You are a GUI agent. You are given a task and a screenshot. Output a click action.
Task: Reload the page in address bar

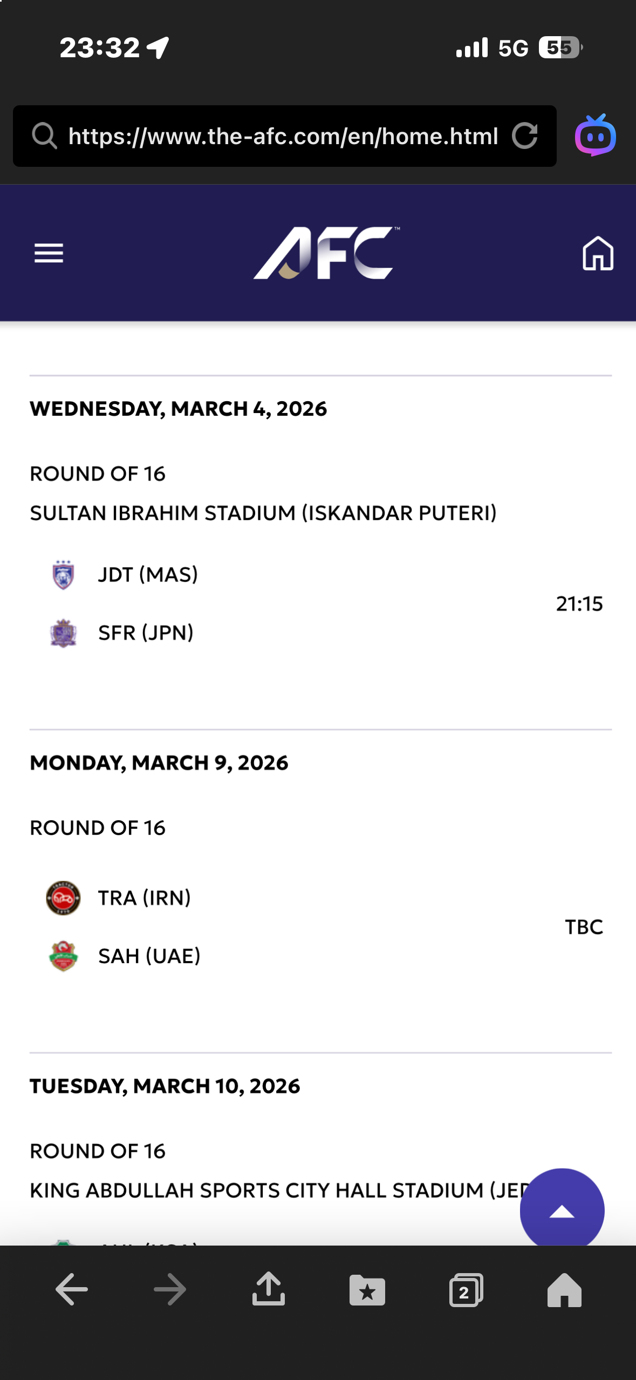coord(524,136)
